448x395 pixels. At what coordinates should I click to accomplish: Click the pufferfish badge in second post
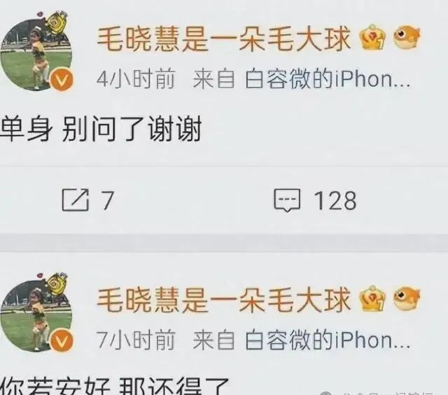click(407, 298)
